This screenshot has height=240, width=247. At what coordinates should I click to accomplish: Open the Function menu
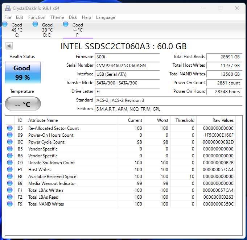tap(37, 17)
